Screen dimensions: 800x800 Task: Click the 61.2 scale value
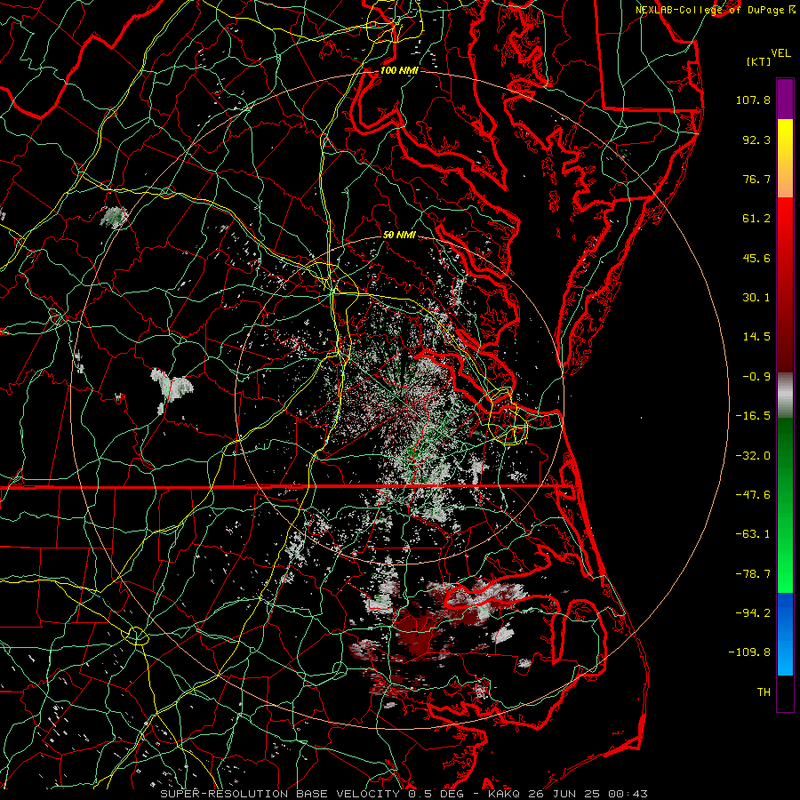coord(756,219)
